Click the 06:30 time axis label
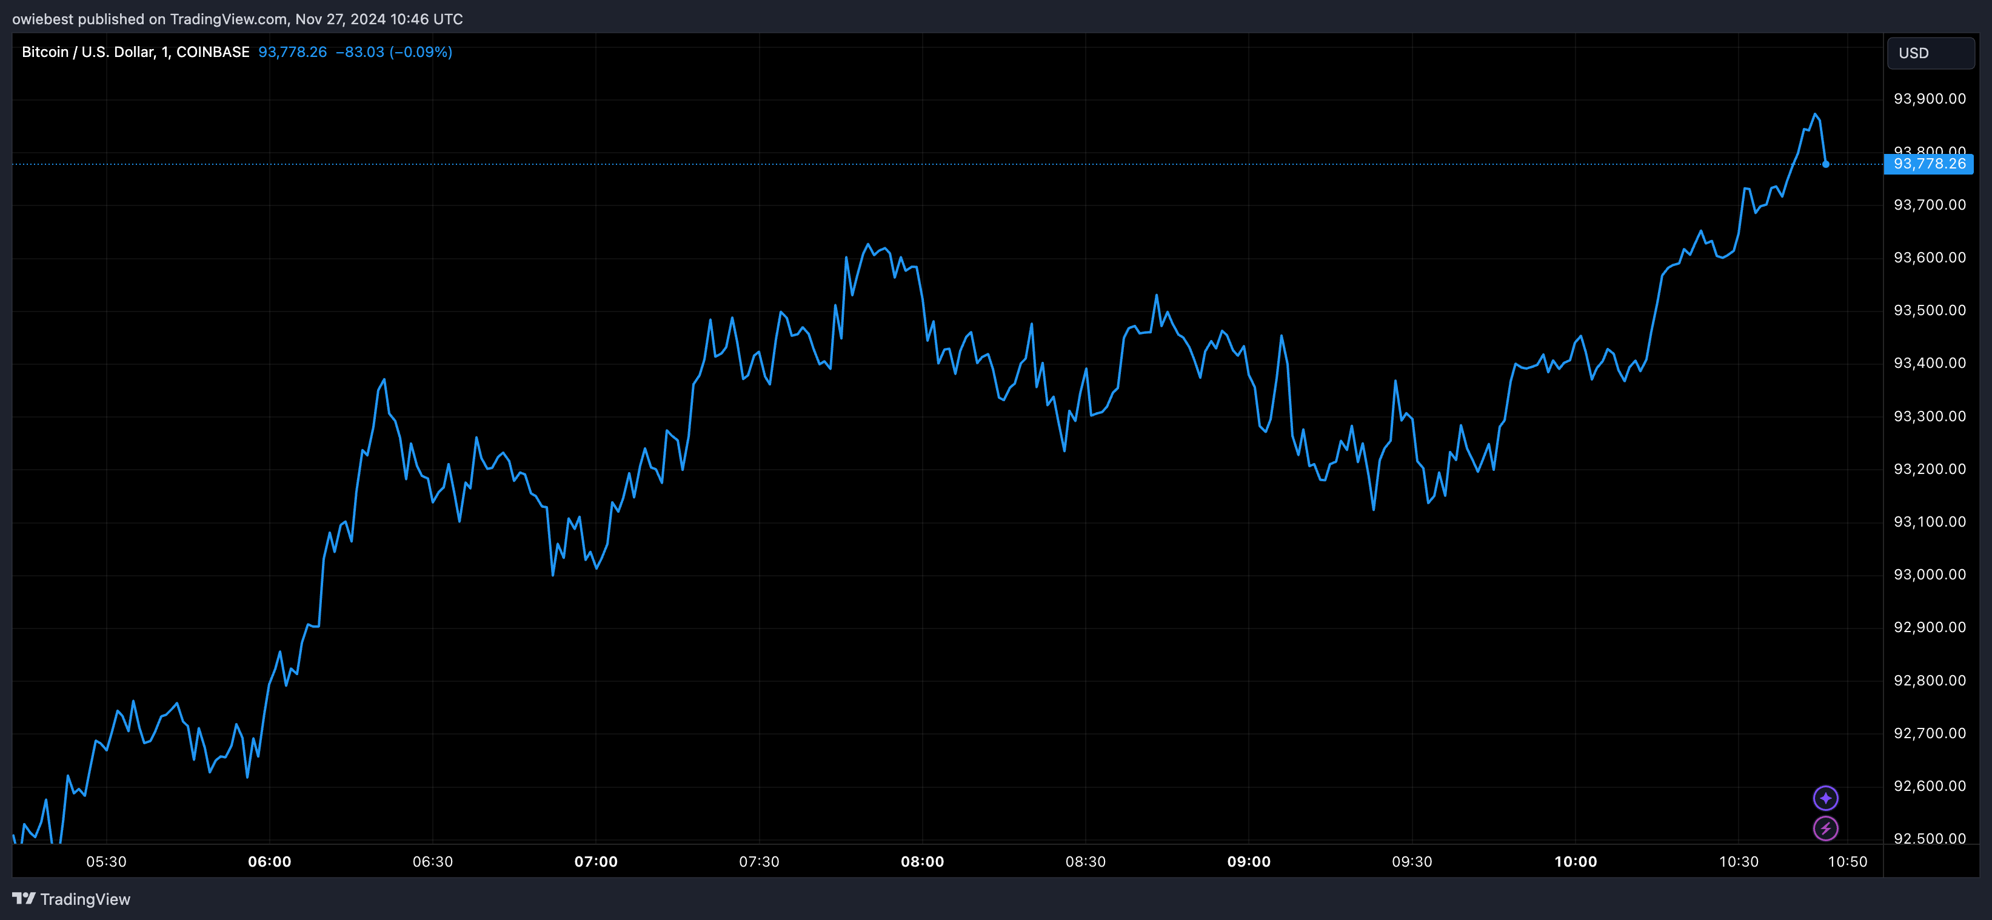 pyautogui.click(x=432, y=861)
